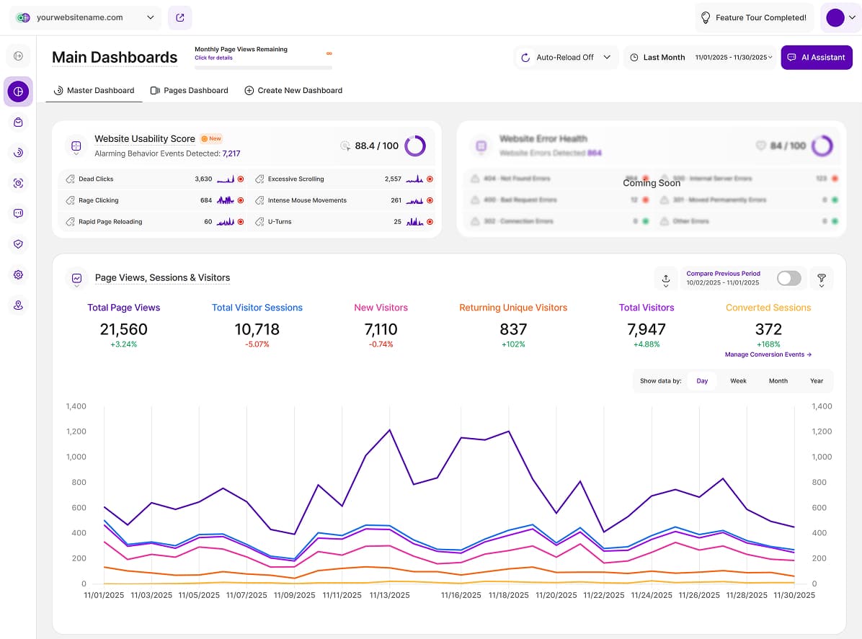This screenshot has width=862, height=639.
Task: Click the sidebar expand arrow icon
Action: coord(18,56)
